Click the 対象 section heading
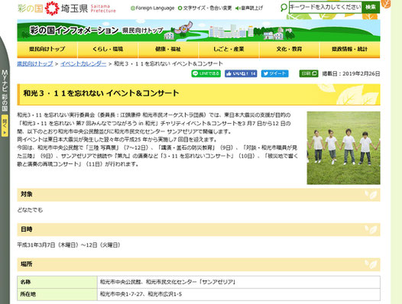Viewport: 402px width, 304px height. coord(199,195)
